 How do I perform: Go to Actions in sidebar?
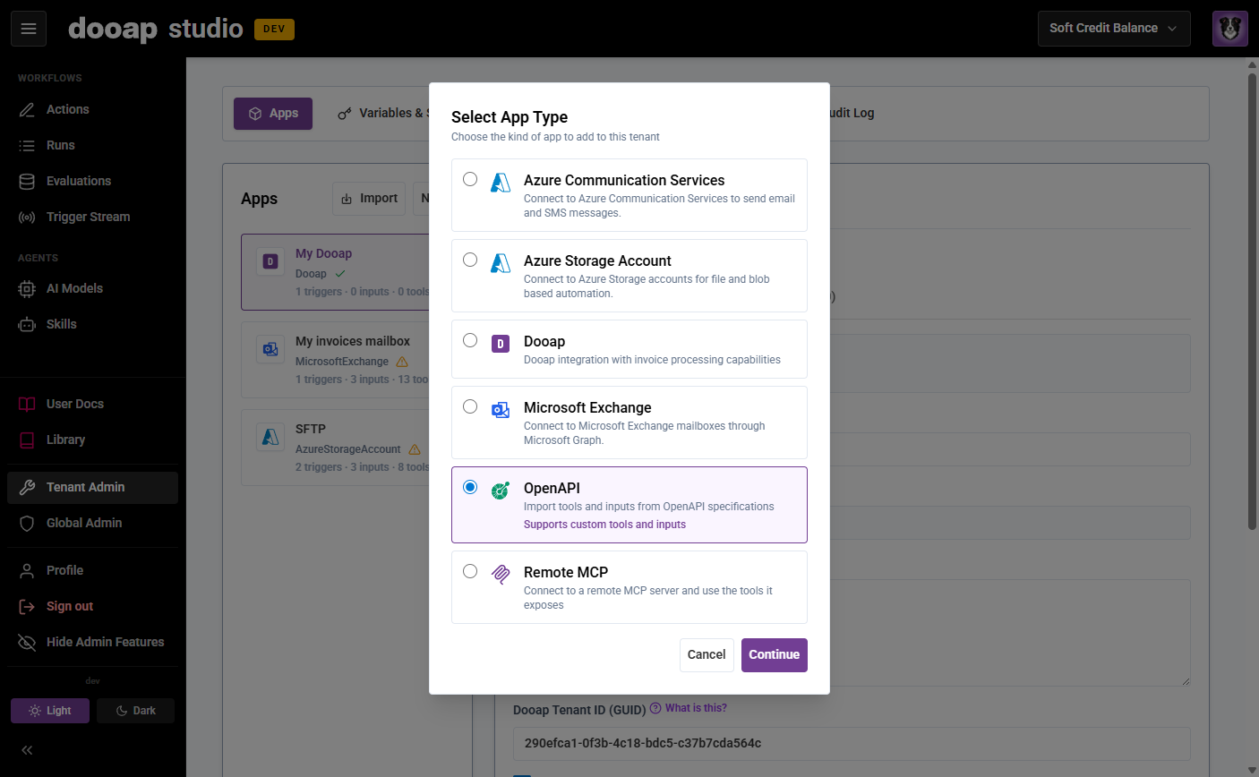click(93, 109)
